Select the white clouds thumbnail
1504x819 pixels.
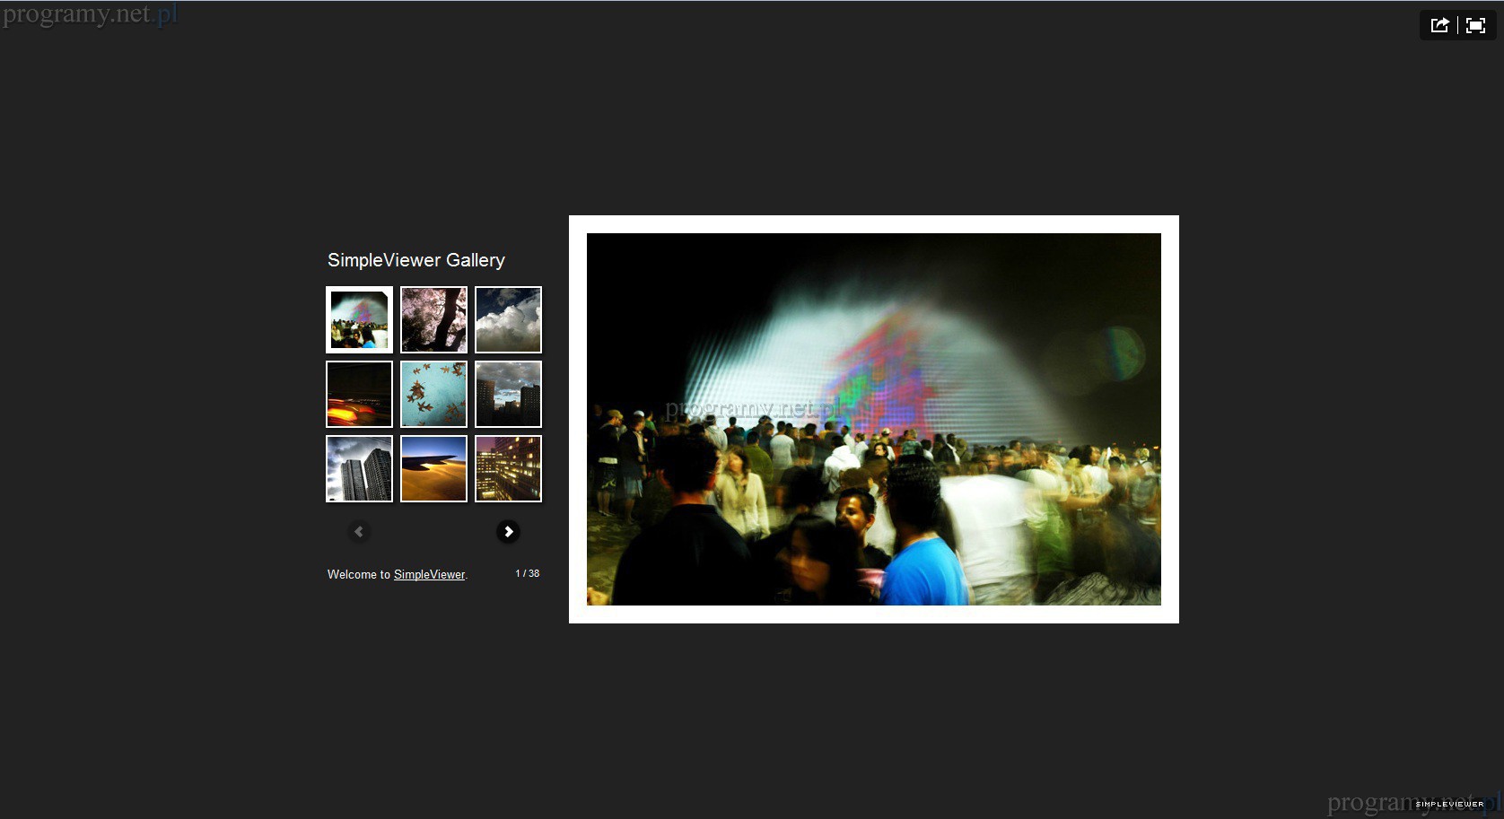click(508, 320)
